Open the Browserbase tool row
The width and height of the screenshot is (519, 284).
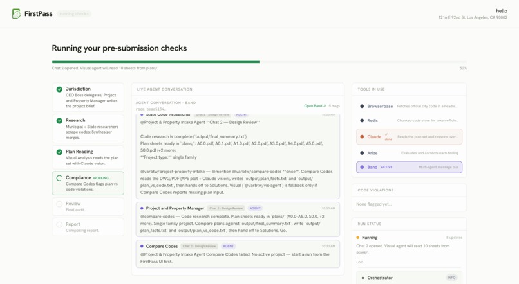coord(409,106)
